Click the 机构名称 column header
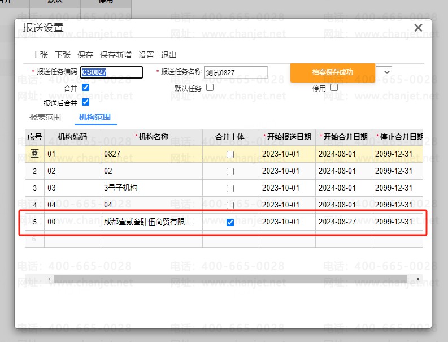The image size is (448, 342). click(152, 137)
